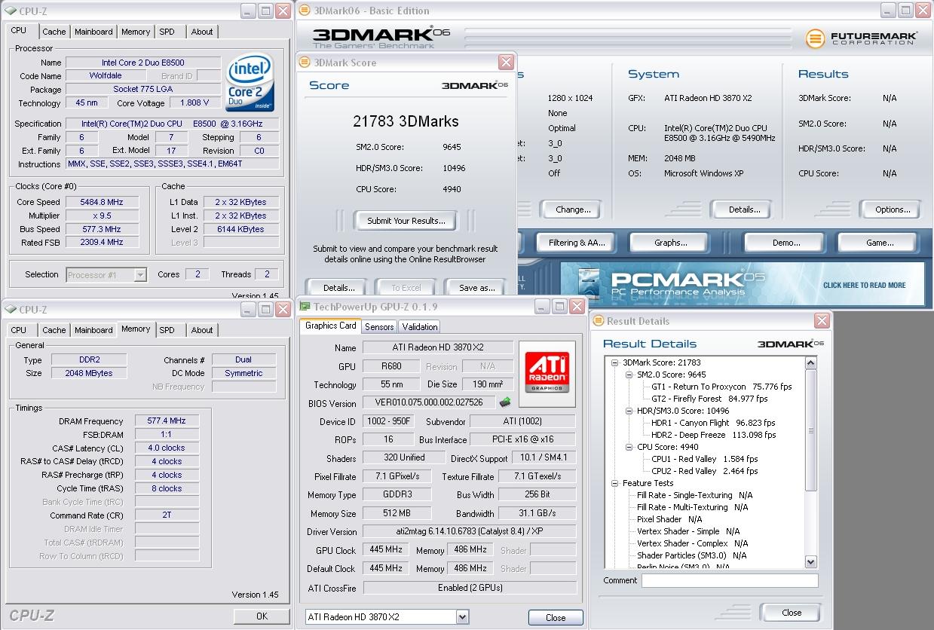Open the Processor #1 selection dropdown
The width and height of the screenshot is (934, 630).
(x=140, y=275)
